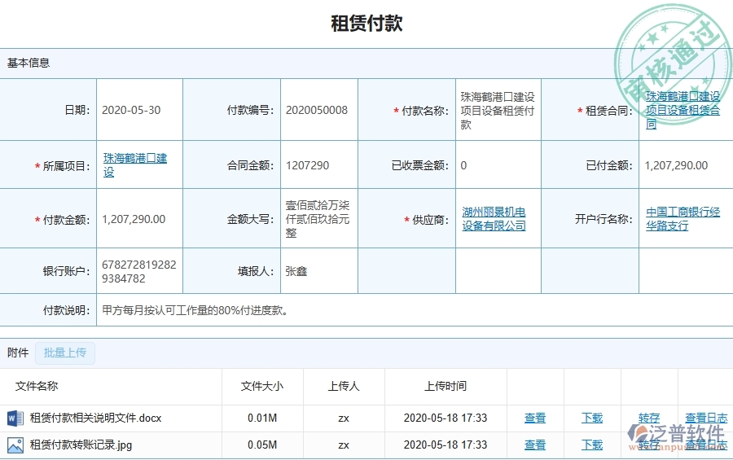
Task: View the 租赁付款转账记录.jpg attachment
Action: click(535, 445)
